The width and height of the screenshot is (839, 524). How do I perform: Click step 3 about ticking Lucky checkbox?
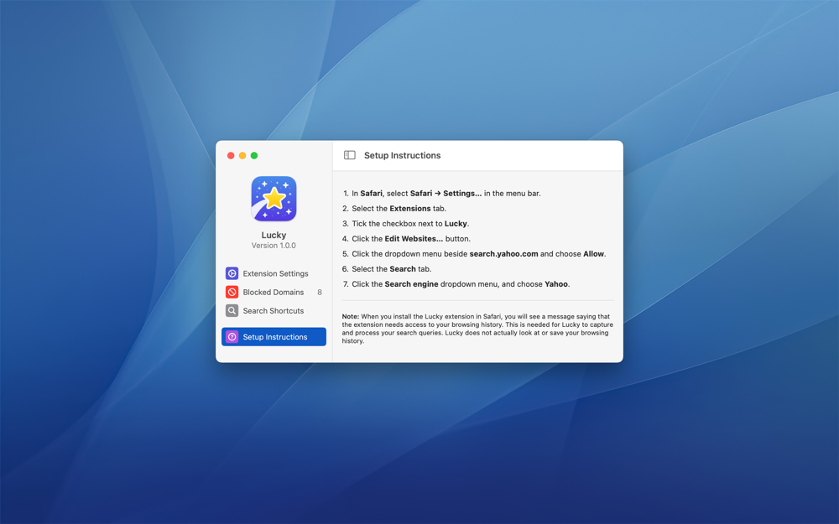coord(406,224)
